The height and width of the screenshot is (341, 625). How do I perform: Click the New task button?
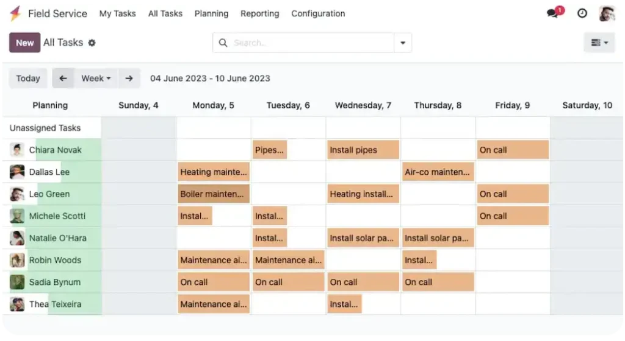[24, 43]
